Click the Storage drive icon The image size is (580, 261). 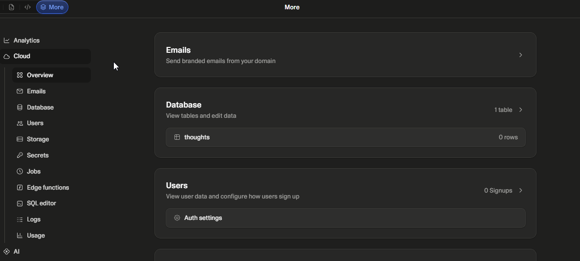point(20,139)
